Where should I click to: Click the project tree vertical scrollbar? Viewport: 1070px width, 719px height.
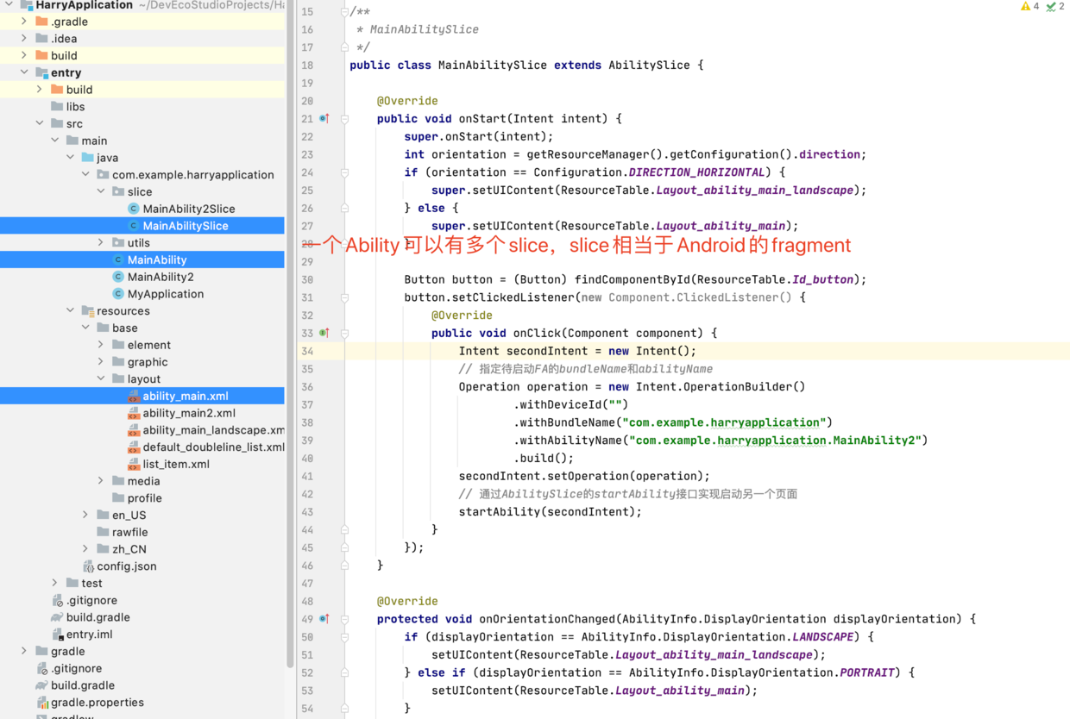pyautogui.click(x=290, y=334)
